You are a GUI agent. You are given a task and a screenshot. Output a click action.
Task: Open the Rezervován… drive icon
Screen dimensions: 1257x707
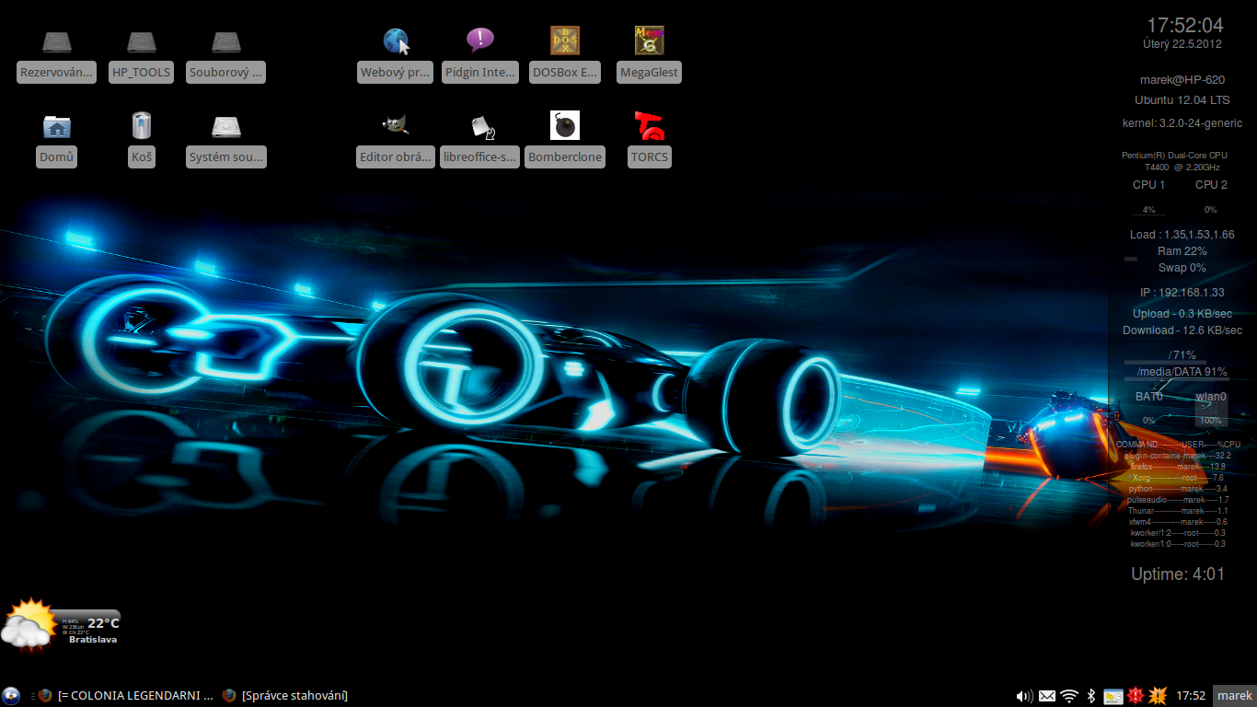56,42
